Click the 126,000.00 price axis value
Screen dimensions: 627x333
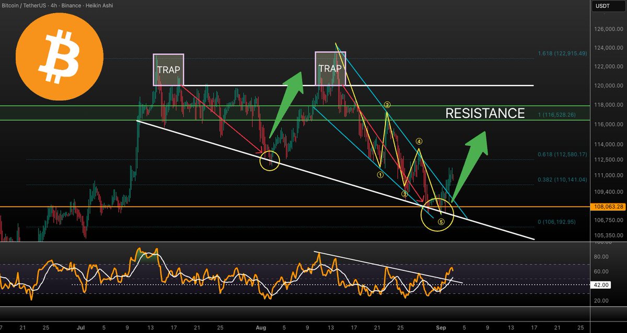click(x=609, y=29)
